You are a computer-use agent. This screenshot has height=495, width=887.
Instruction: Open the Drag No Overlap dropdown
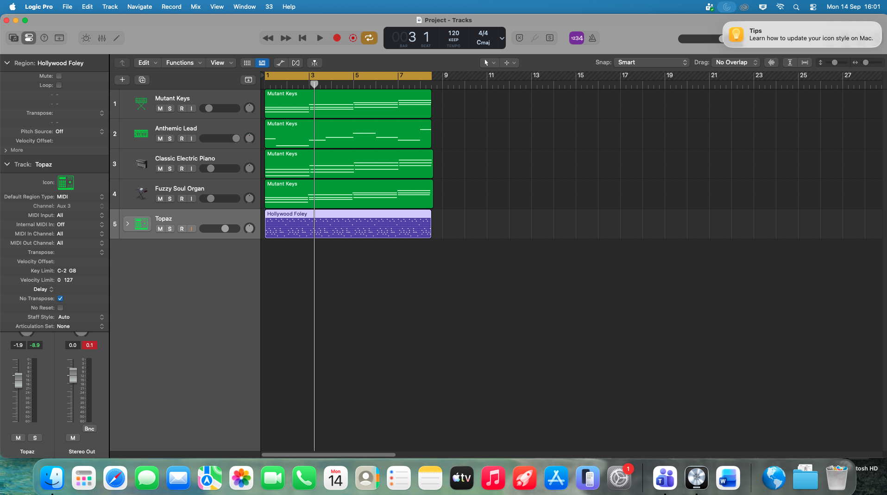pos(736,62)
